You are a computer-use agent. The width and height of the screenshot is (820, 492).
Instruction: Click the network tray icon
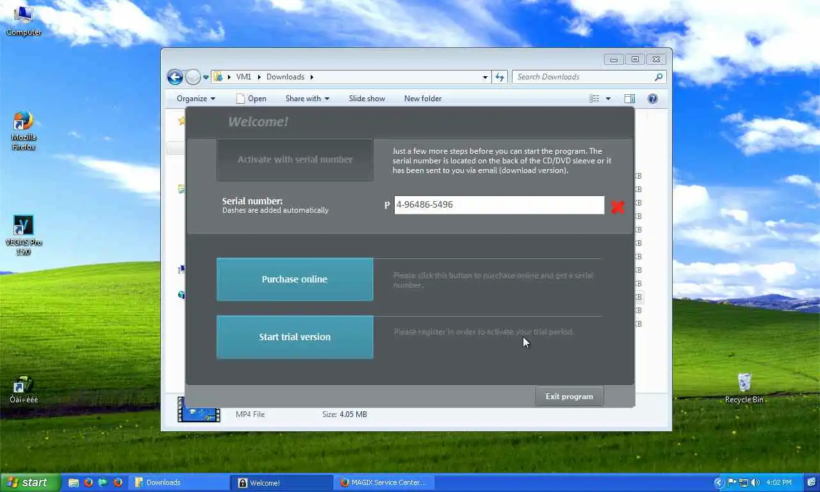[x=743, y=482]
